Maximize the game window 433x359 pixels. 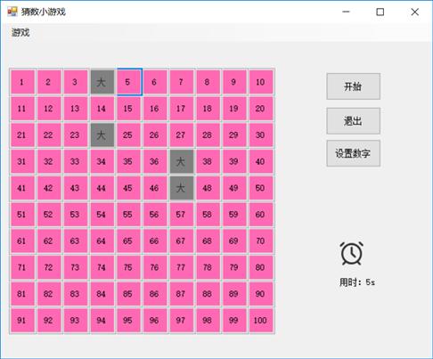point(380,12)
